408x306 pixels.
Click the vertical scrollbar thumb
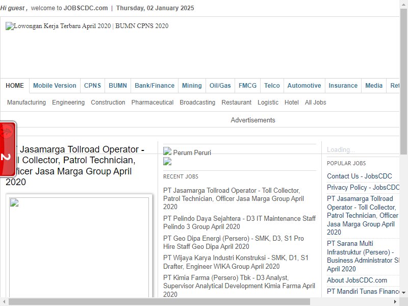tap(403, 81)
